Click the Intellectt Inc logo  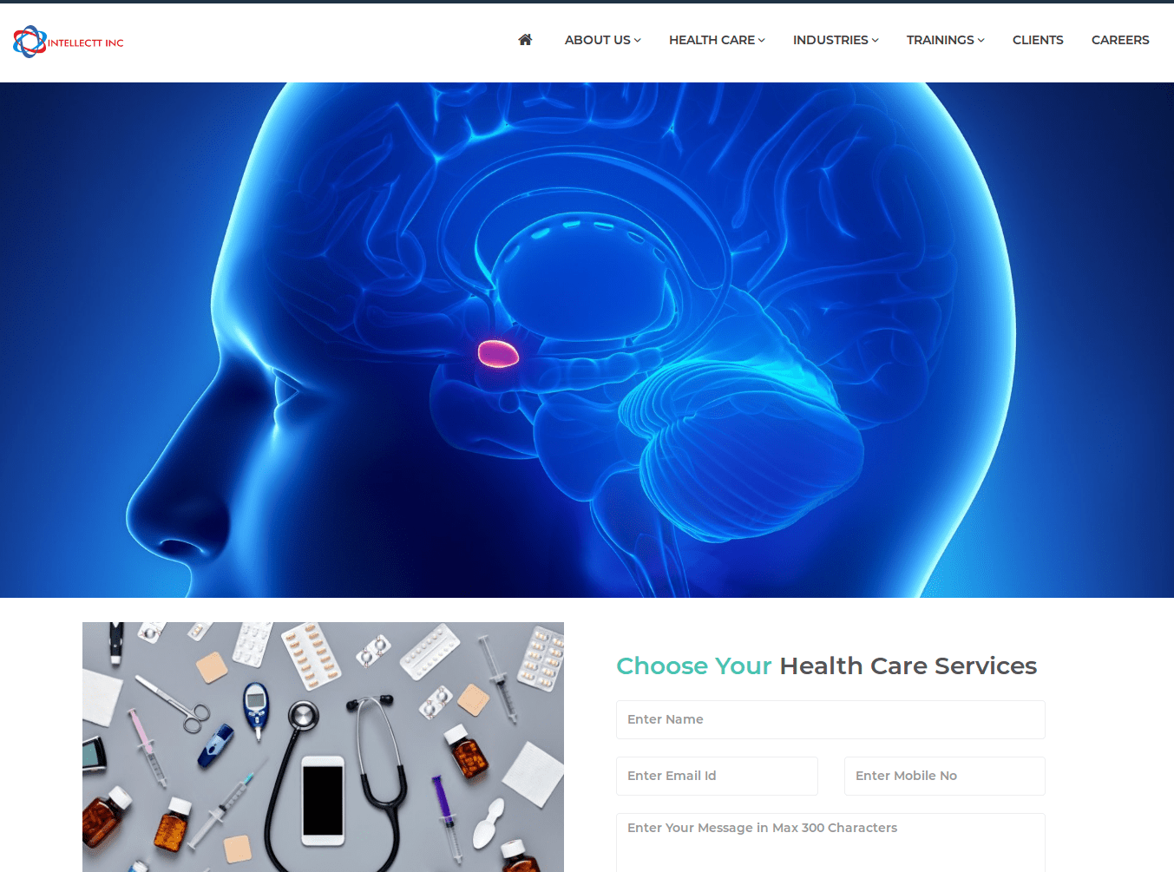click(x=69, y=42)
